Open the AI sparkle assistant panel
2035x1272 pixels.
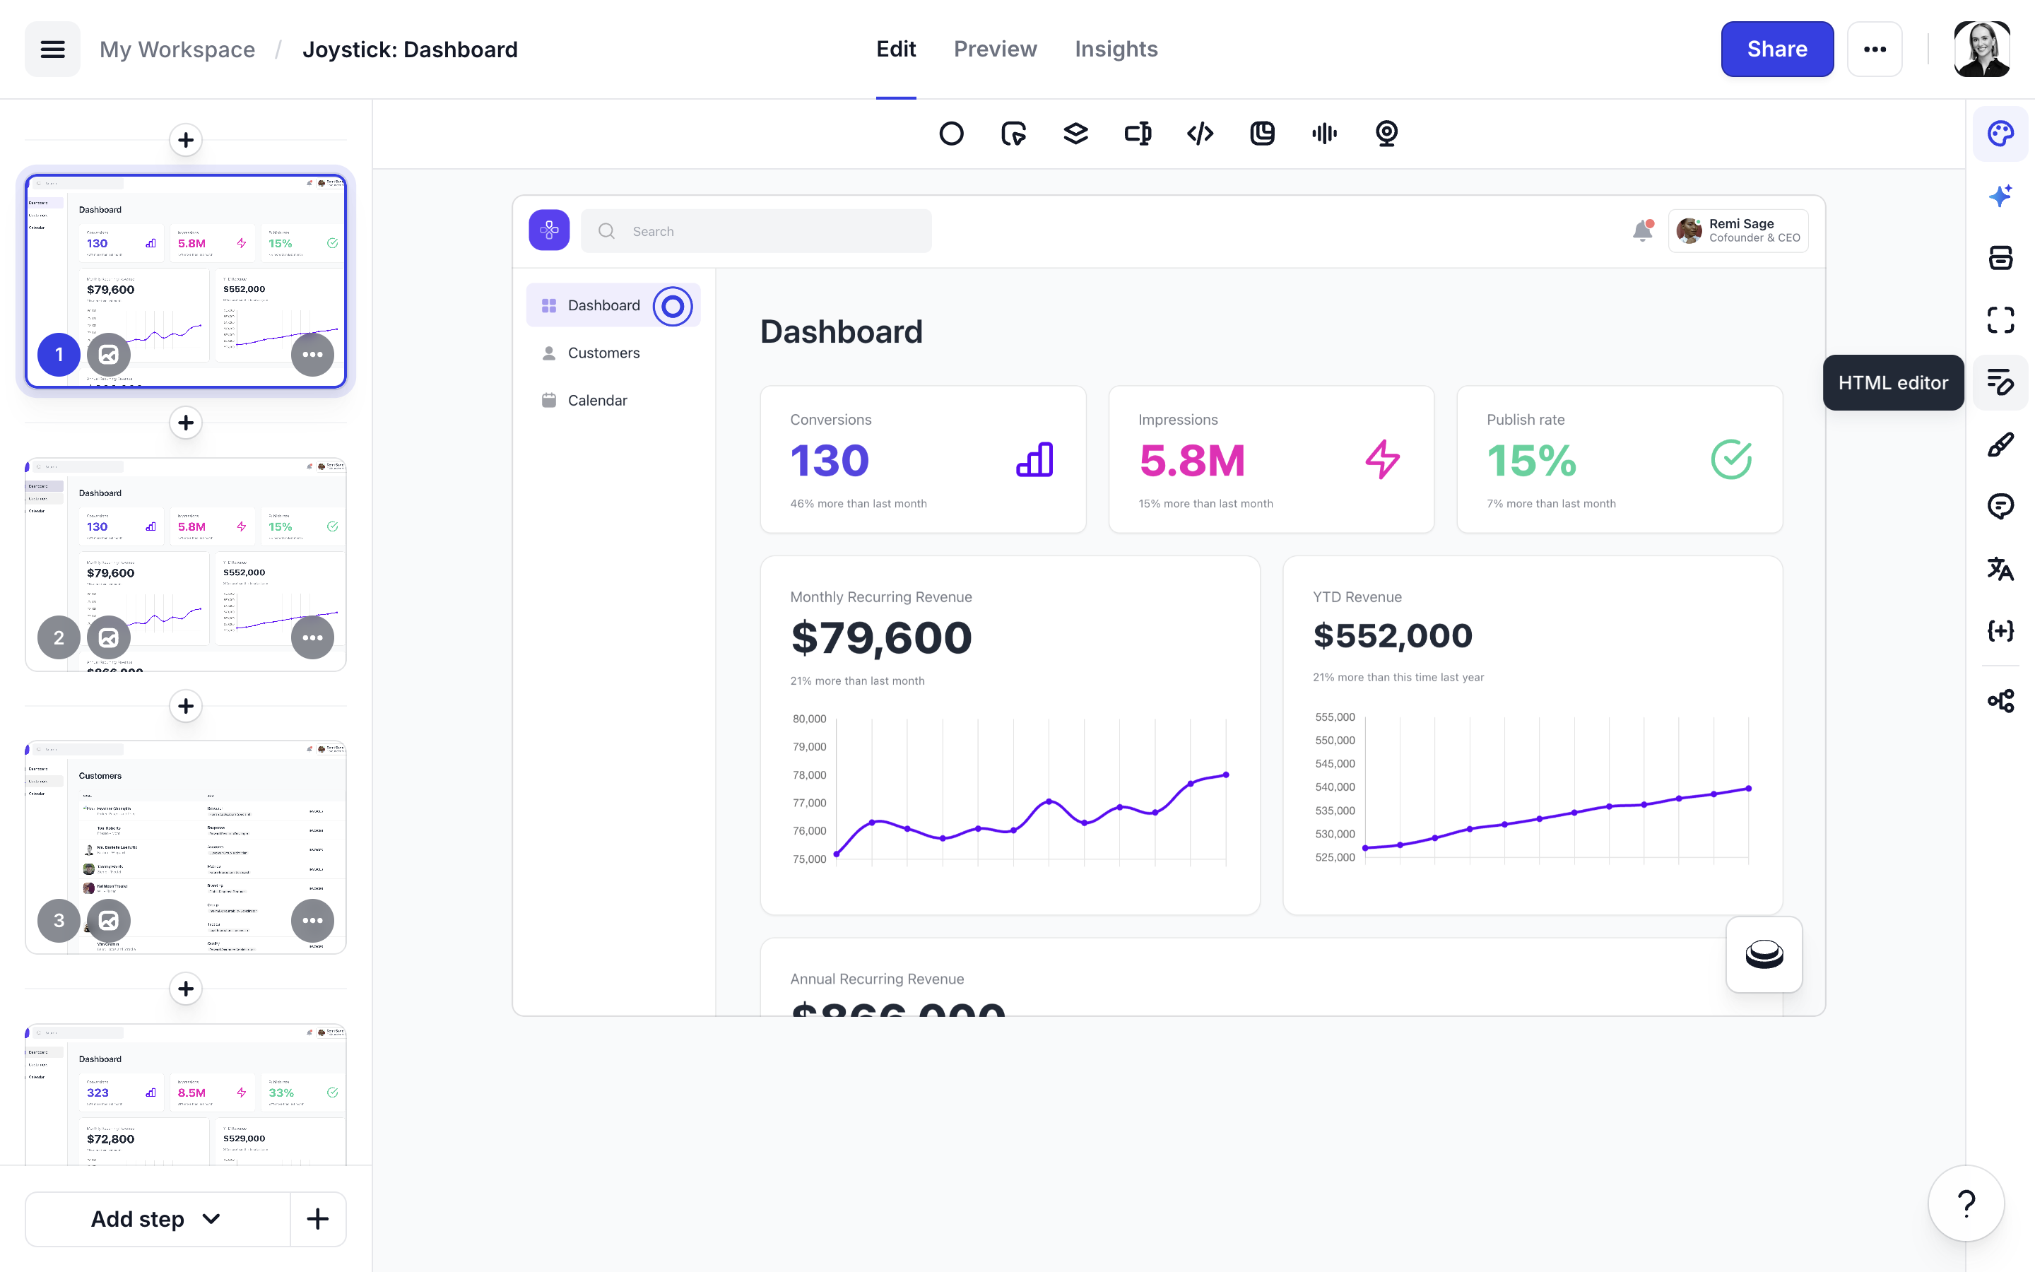click(2000, 196)
